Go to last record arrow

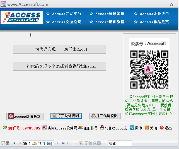[x=64, y=143]
